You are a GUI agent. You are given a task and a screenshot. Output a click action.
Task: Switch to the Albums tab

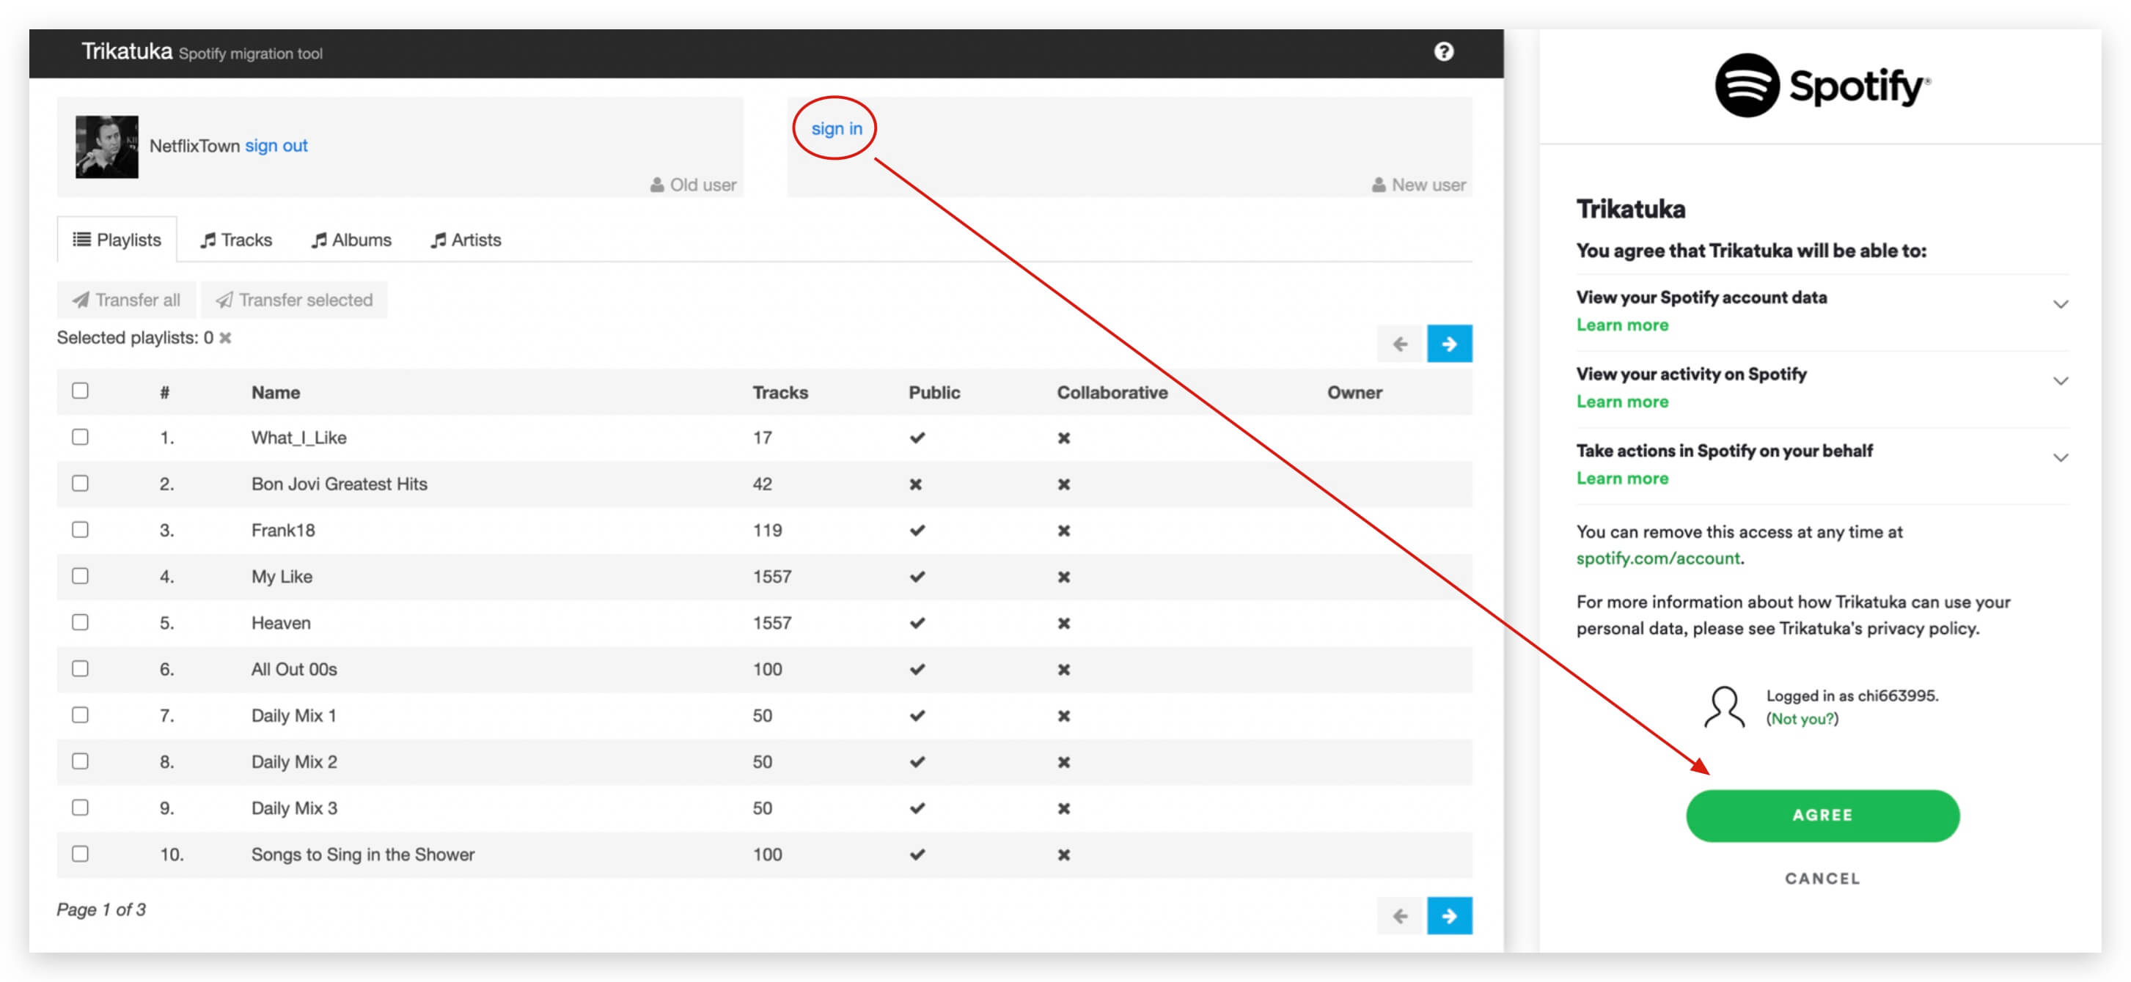tap(351, 240)
